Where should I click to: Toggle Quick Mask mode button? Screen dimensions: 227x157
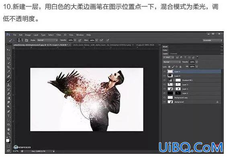pyautogui.click(x=8, y=146)
